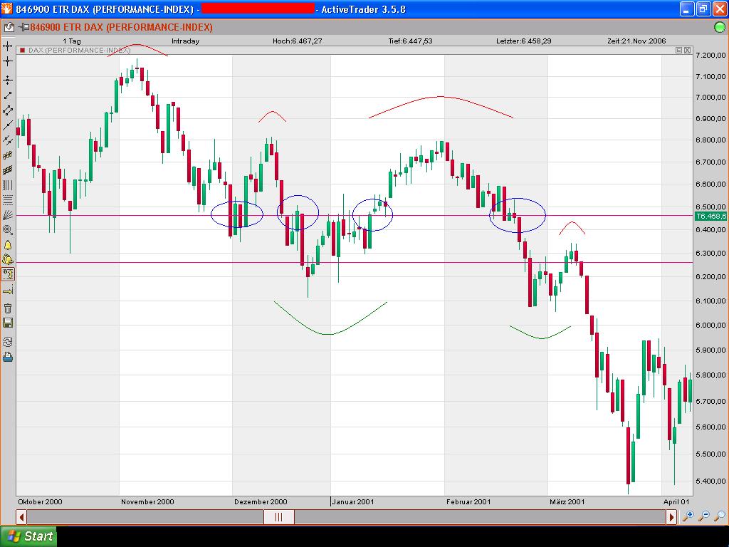Select the '1 Tag' timeframe label
This screenshot has height=547, width=729.
pyautogui.click(x=72, y=41)
